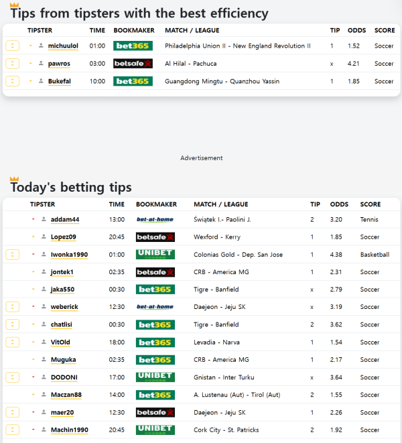
Task: Expand Machin1990's Cork City tip row
Action: pyautogui.click(x=12, y=430)
